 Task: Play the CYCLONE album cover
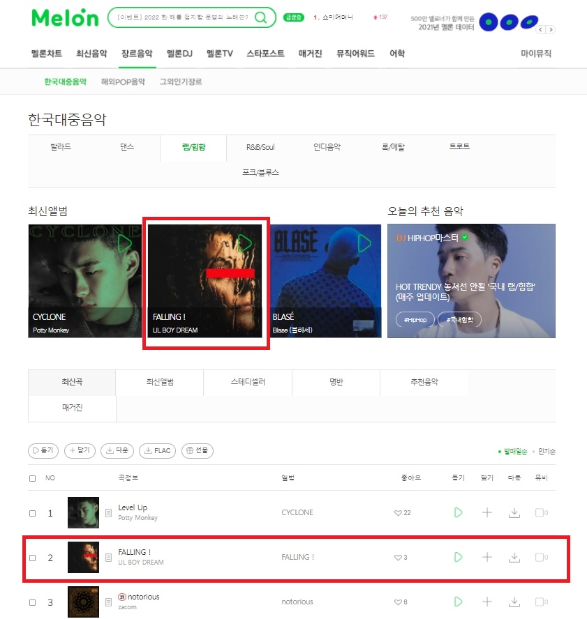(124, 243)
